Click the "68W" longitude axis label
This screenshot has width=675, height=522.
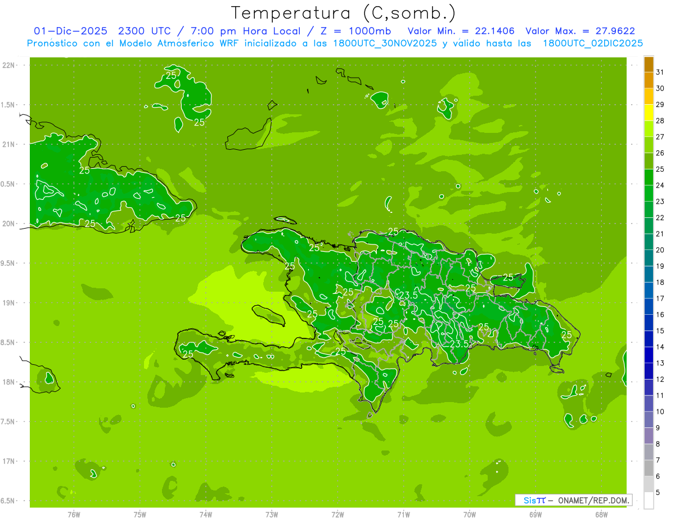point(601,515)
